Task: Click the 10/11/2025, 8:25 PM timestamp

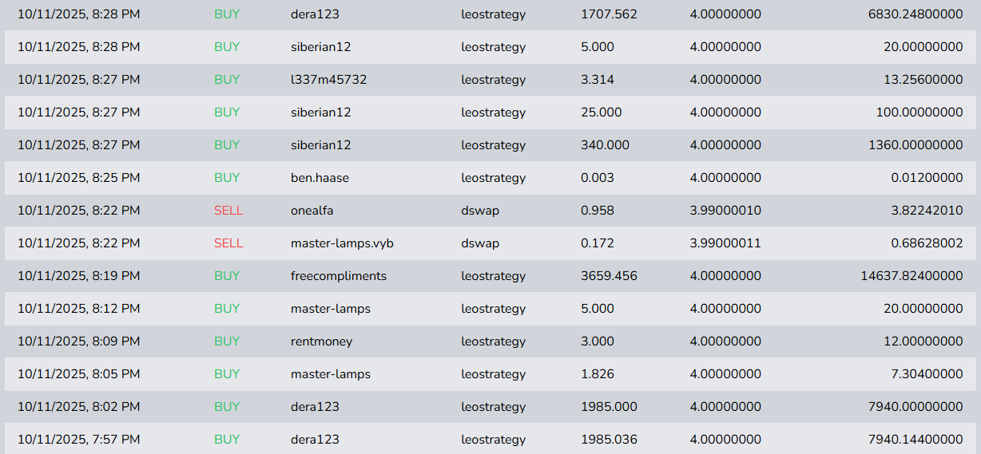Action: 78,178
